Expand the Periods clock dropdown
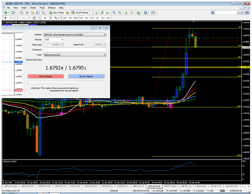This screenshot has height=194, width=252. pos(148,12)
